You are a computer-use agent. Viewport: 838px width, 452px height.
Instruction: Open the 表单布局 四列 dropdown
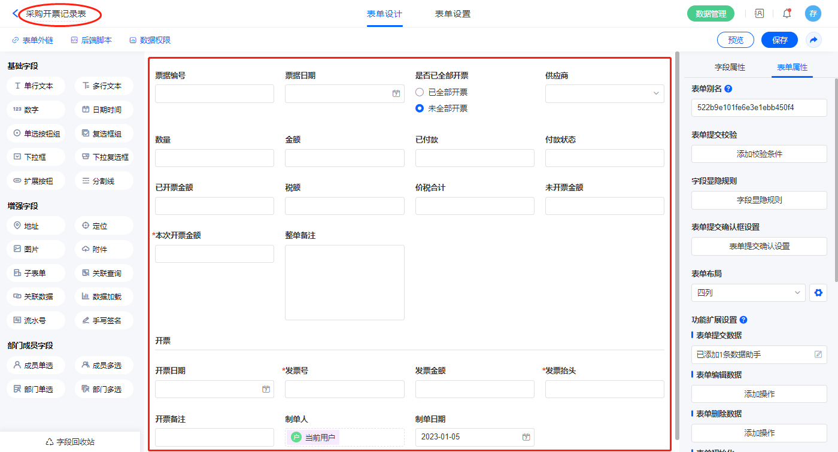click(748, 293)
